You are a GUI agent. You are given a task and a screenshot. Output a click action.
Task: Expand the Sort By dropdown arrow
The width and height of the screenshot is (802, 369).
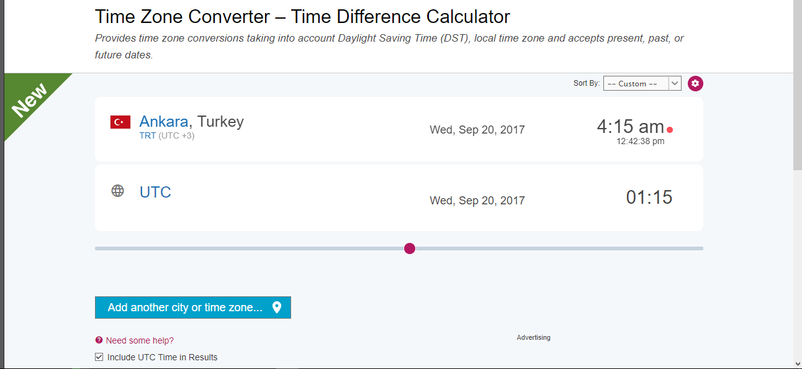675,83
